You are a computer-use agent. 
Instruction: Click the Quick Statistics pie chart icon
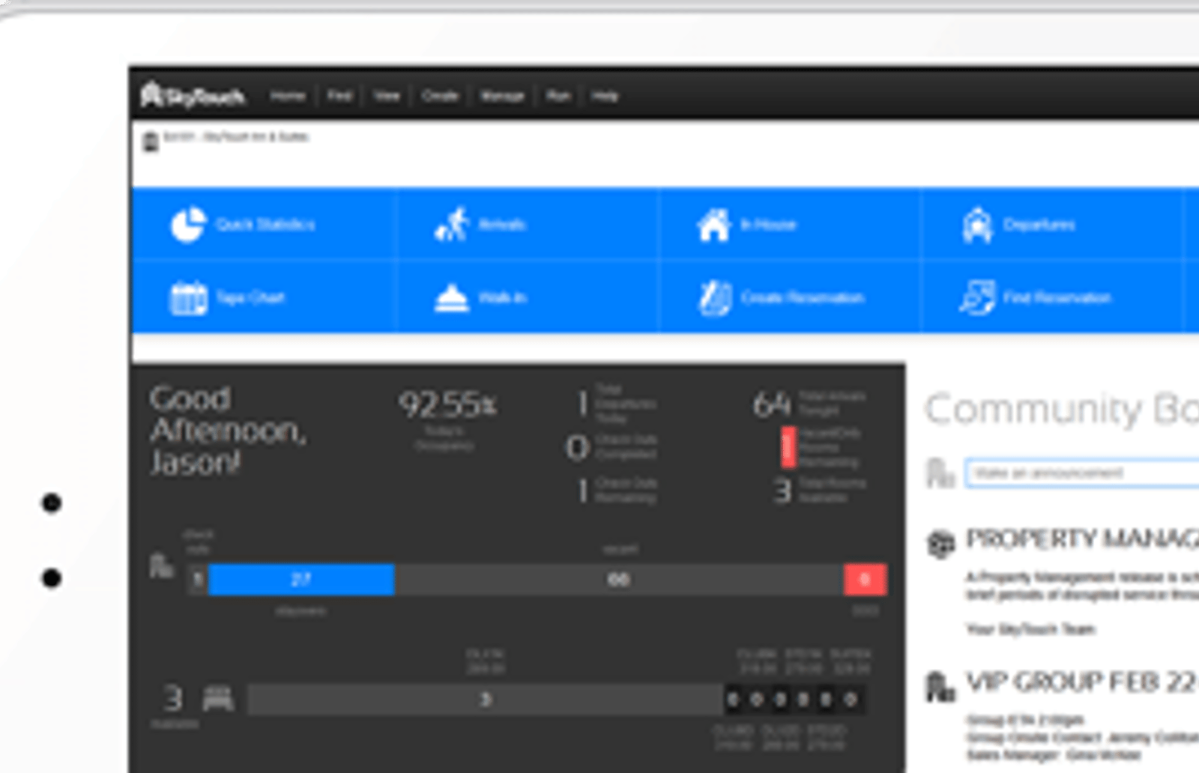point(188,224)
